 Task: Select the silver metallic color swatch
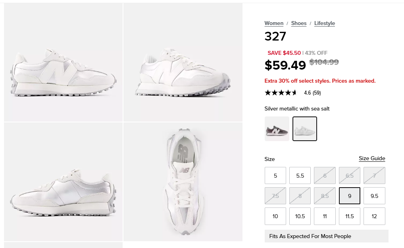point(305,129)
